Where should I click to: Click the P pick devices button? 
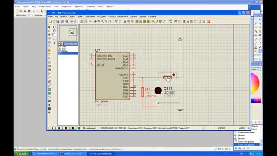pos(59,44)
